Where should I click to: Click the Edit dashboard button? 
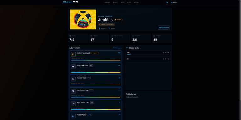pos(164,28)
